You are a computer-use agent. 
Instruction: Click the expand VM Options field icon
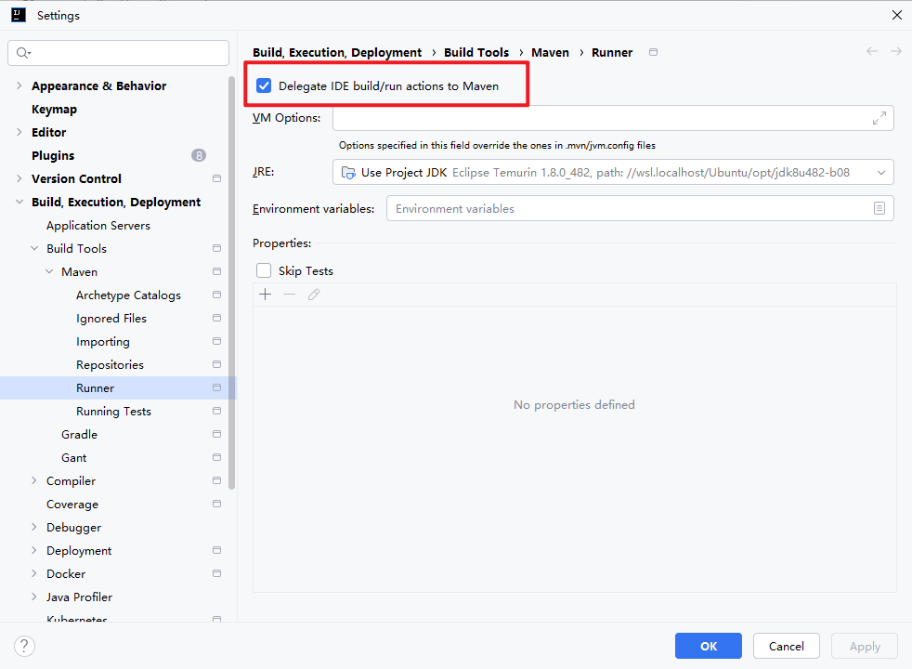[x=879, y=118]
